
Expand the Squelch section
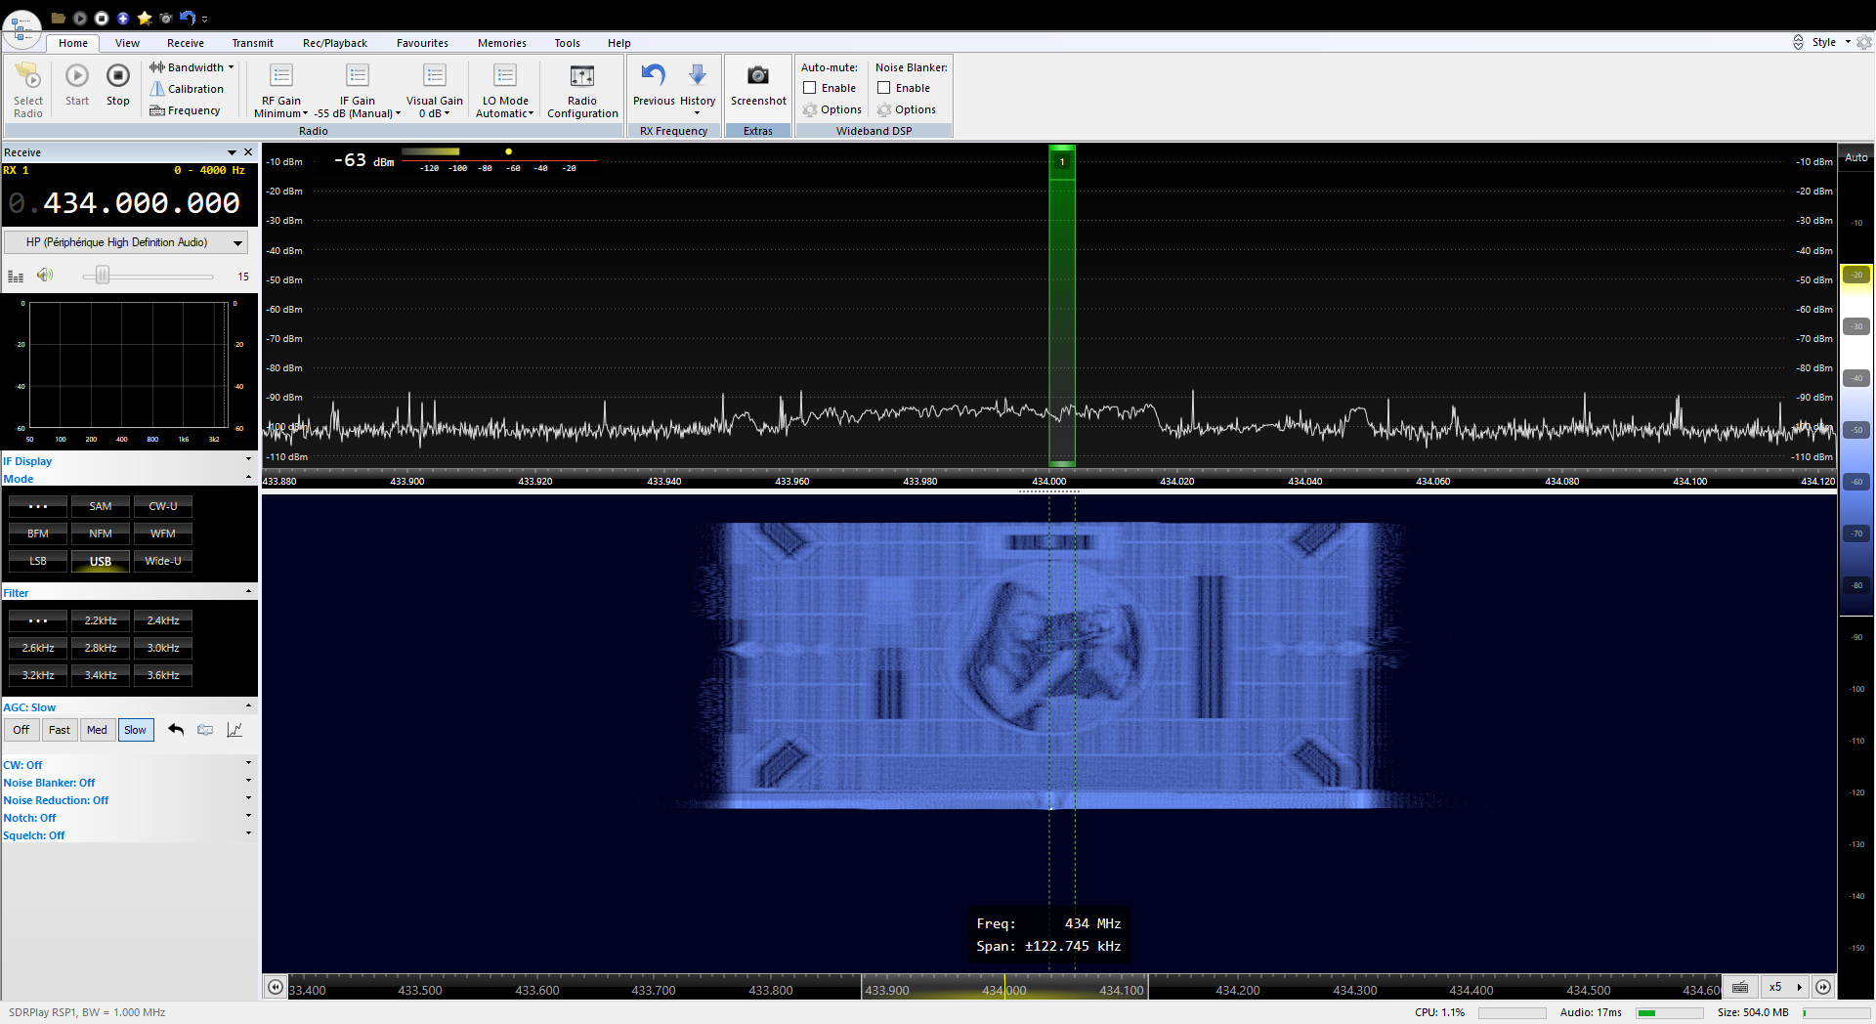pos(248,833)
